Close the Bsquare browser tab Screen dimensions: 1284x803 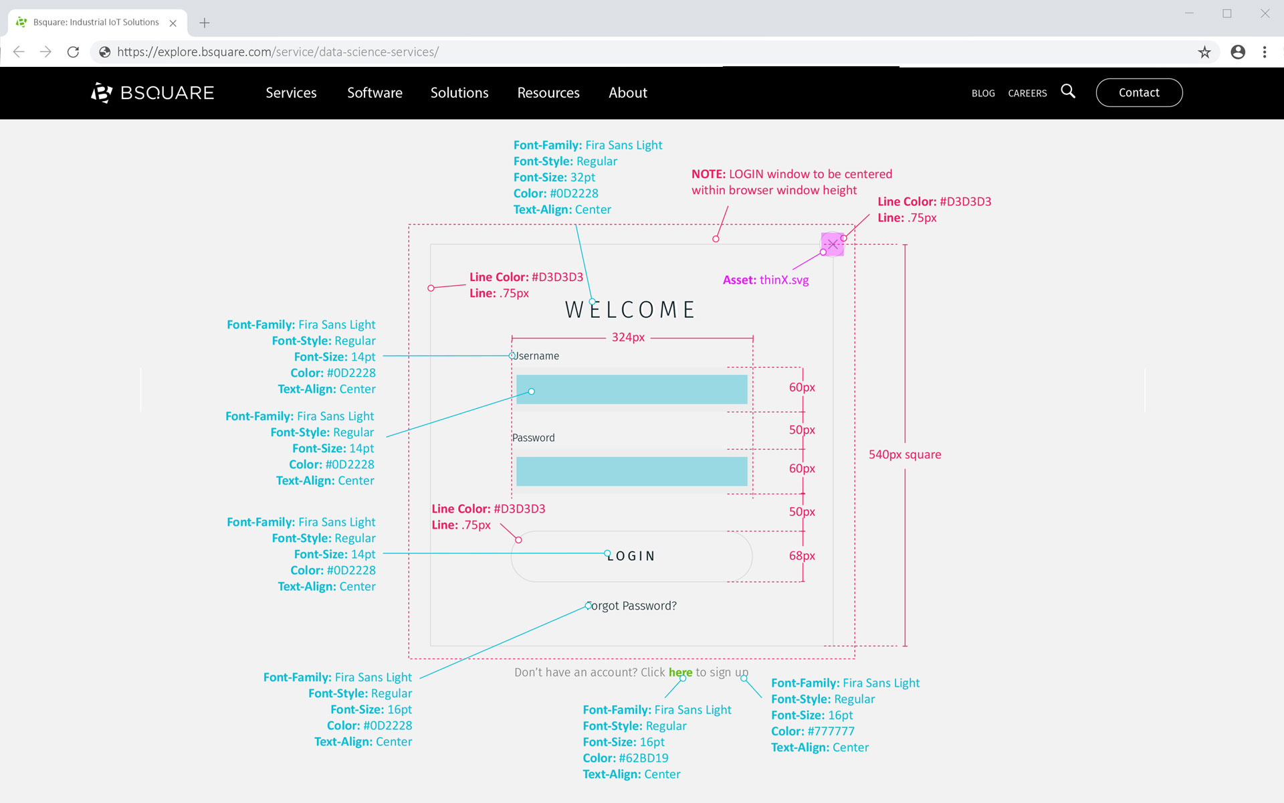[x=173, y=23]
